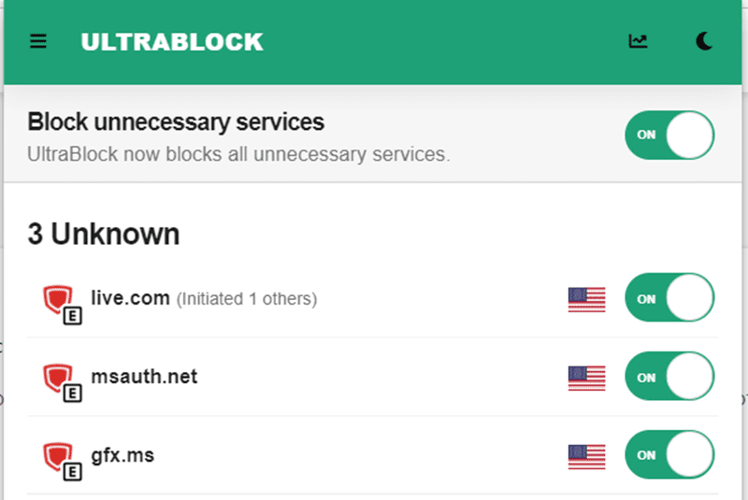Toggle off blocking for live.com
748x500 pixels.
click(x=669, y=299)
